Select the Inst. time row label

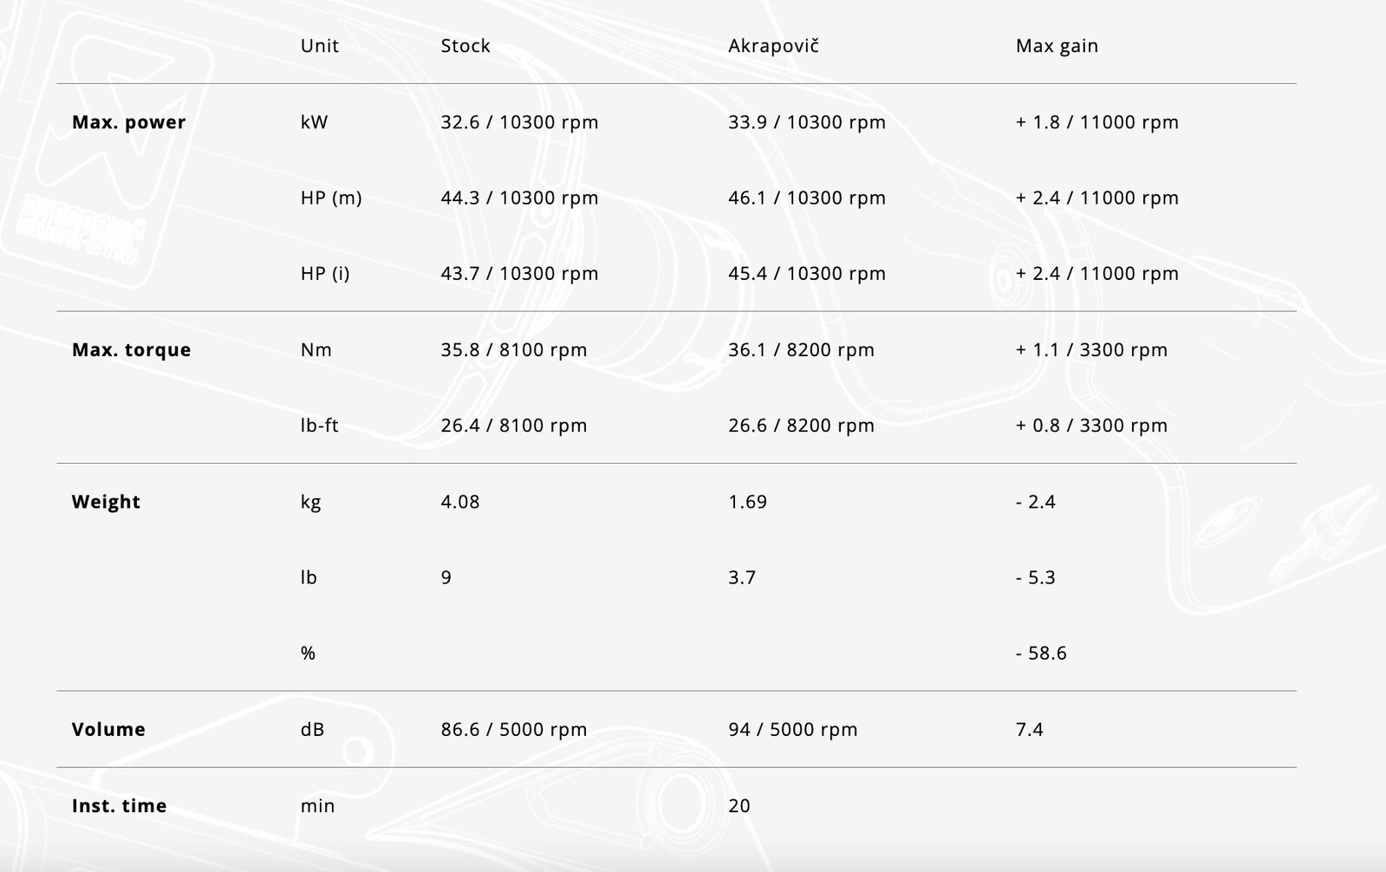119,806
